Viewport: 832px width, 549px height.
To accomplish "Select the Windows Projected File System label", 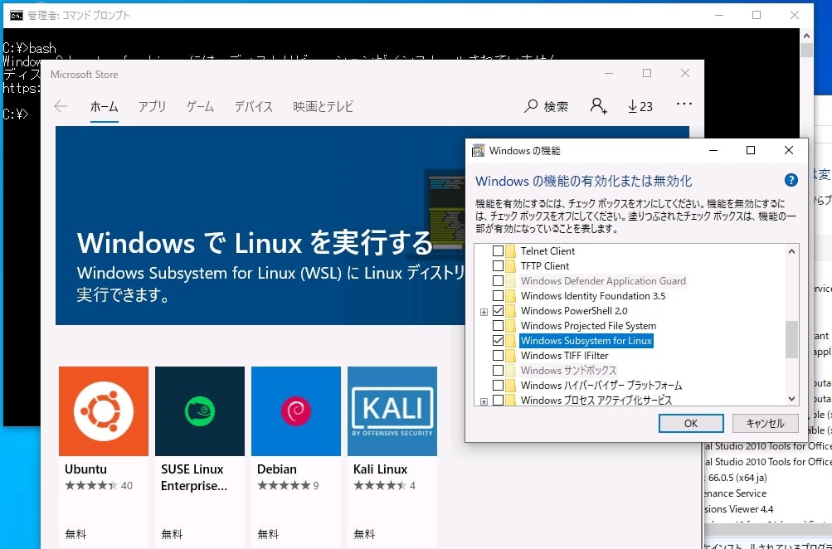I will (x=588, y=326).
